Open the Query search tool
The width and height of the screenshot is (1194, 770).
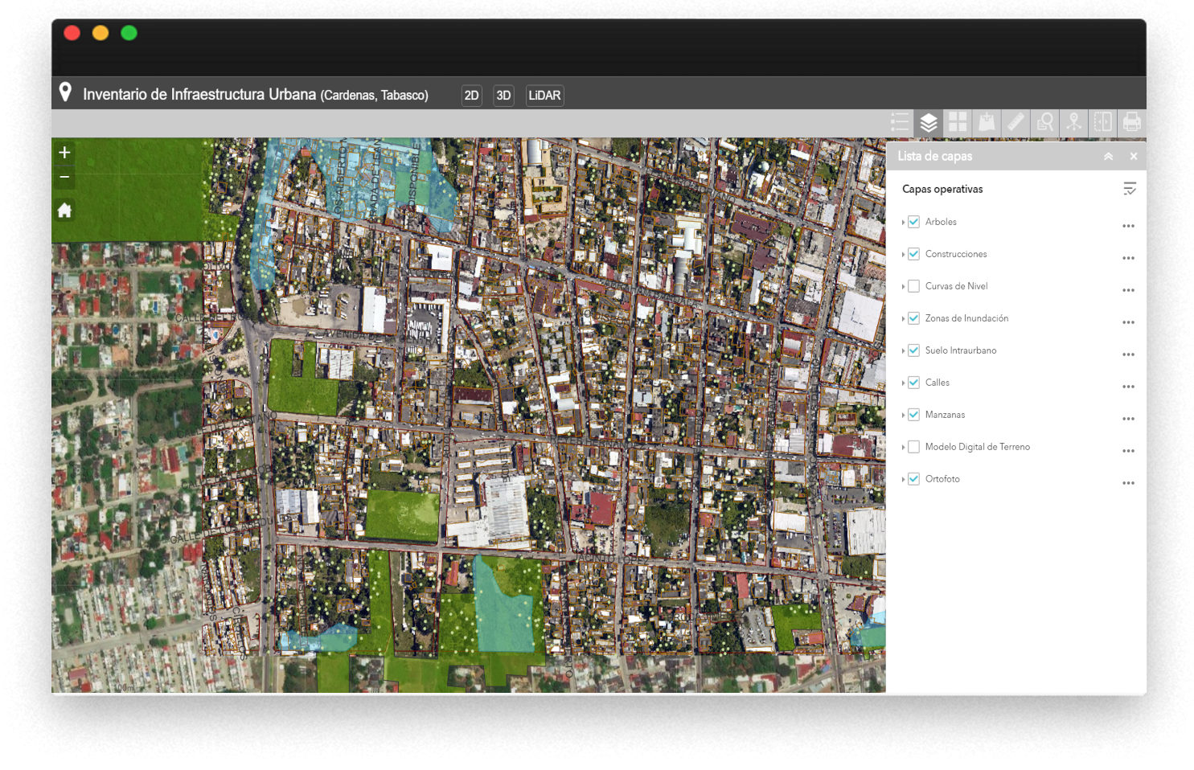pyautogui.click(x=1044, y=122)
